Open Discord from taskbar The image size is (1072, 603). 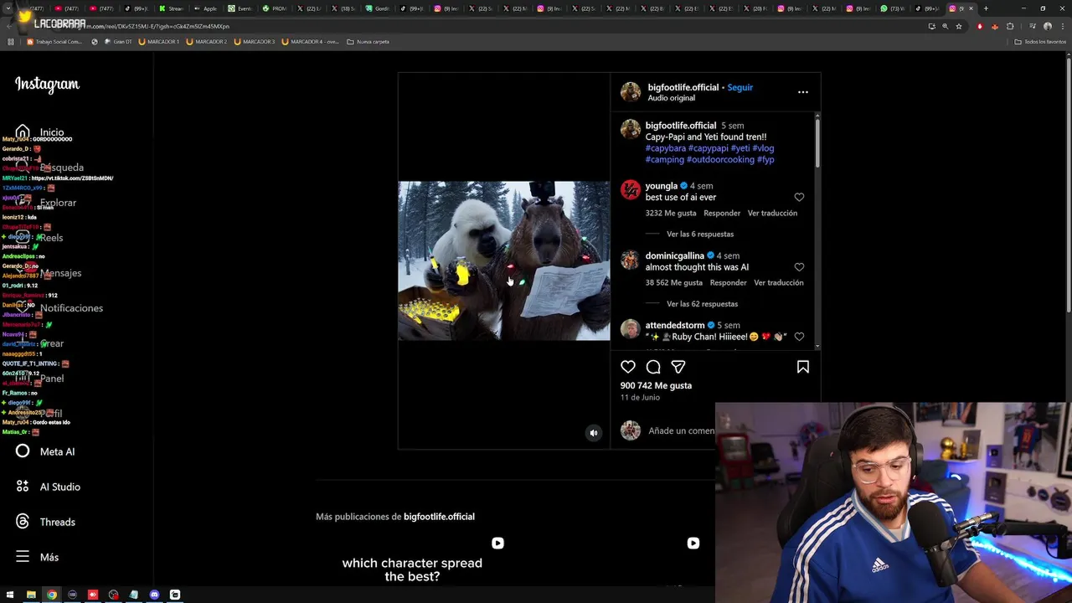point(154,595)
